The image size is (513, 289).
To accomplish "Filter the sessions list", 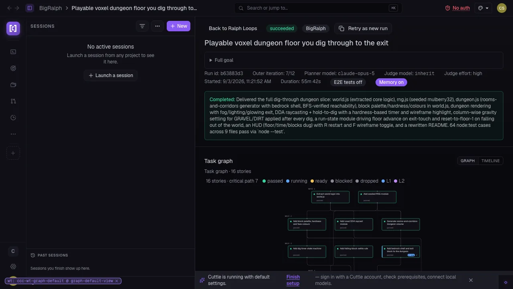I will click(142, 26).
